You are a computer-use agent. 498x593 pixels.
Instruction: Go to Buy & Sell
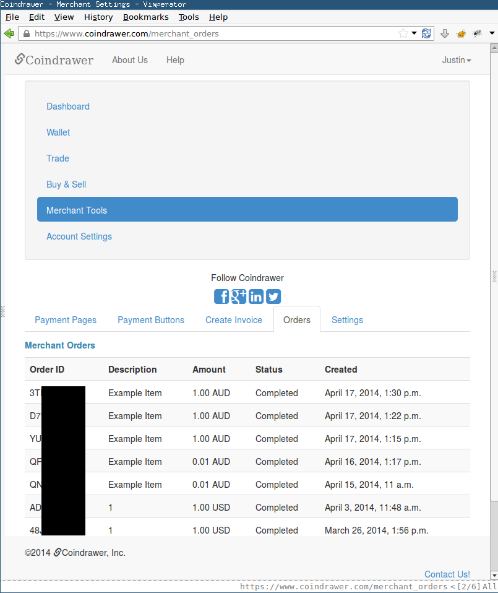66,184
